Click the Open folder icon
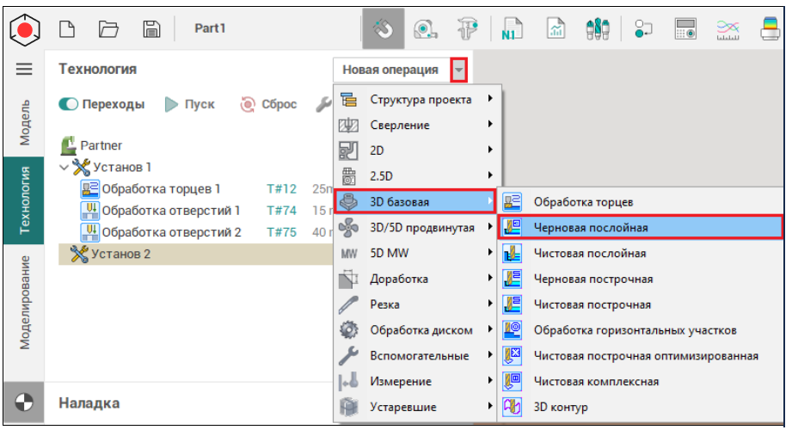This screenshot has width=792, height=430. [x=108, y=28]
